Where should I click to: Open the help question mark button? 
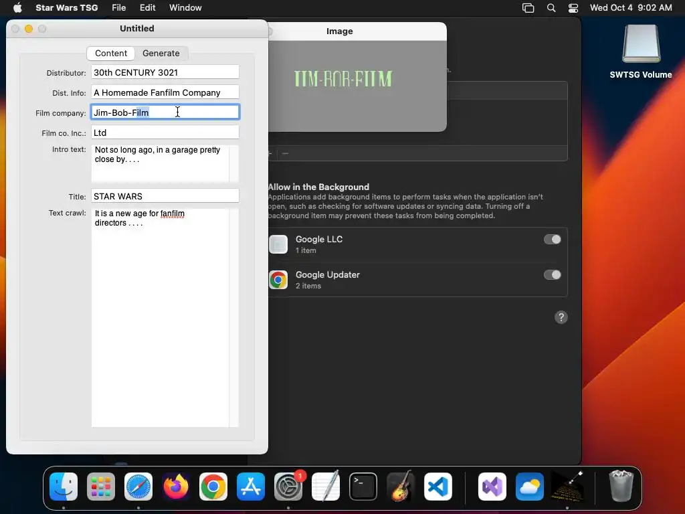pos(561,317)
